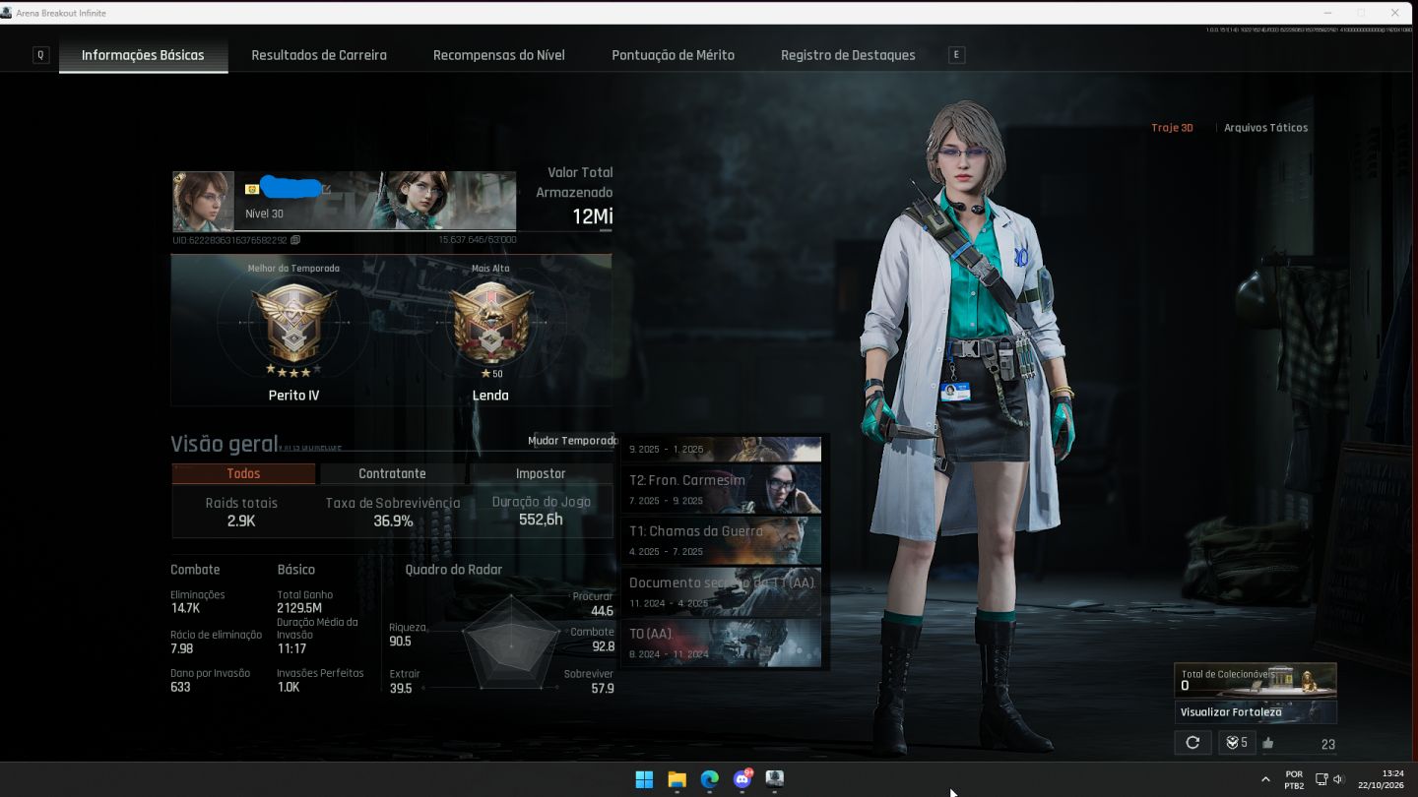Image resolution: width=1418 pixels, height=797 pixels.
Task: Copy the UID with the copy icon
Action: pos(295,240)
